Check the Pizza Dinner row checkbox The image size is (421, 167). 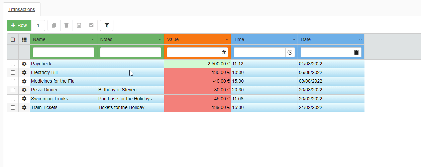point(13,90)
